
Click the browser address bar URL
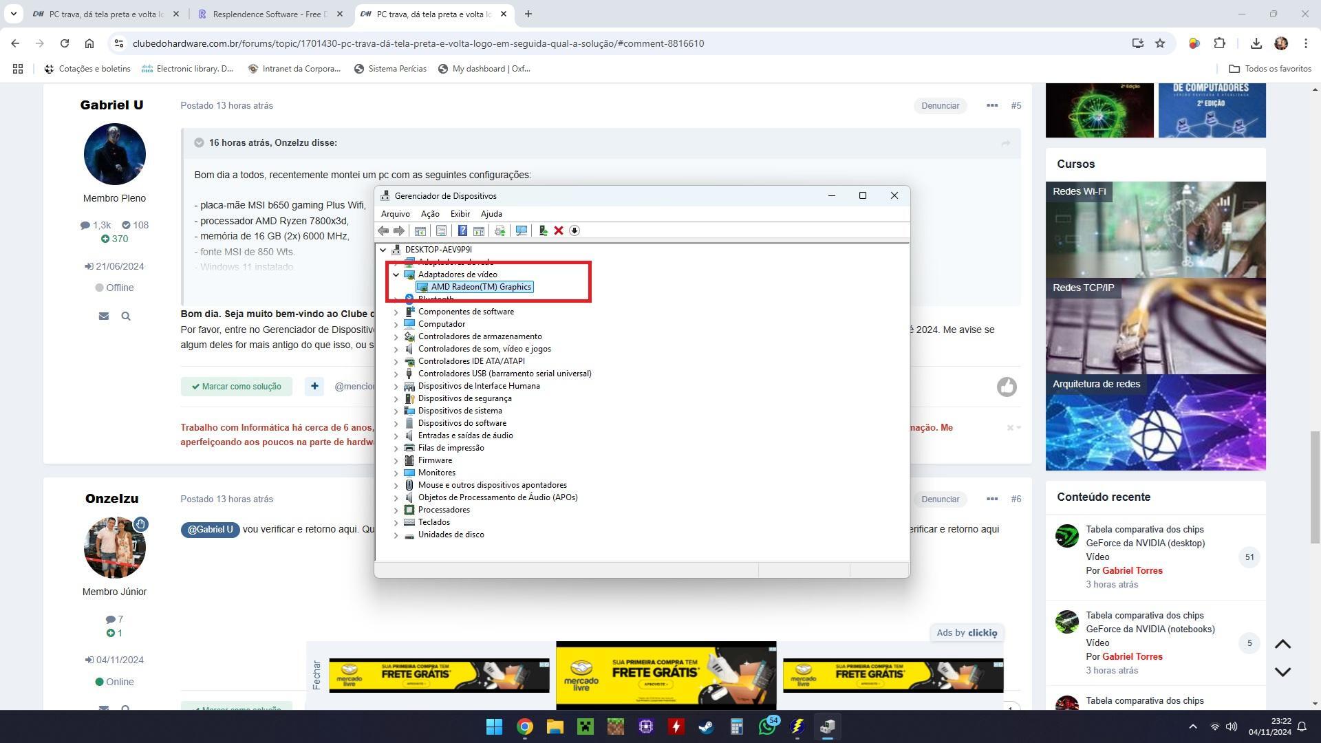point(418,43)
